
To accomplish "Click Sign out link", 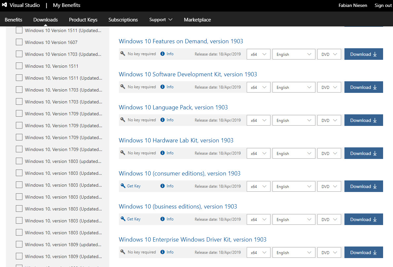I will (383, 5).
